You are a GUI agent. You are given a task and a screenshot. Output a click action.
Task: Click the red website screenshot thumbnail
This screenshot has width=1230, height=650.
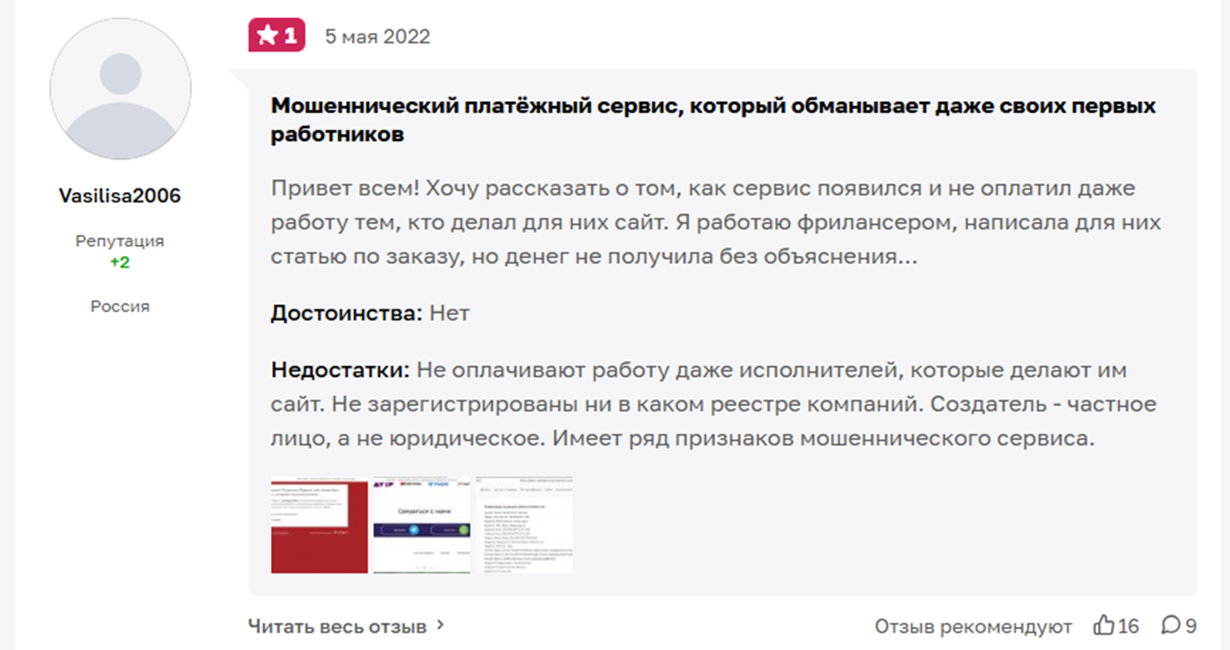[318, 523]
